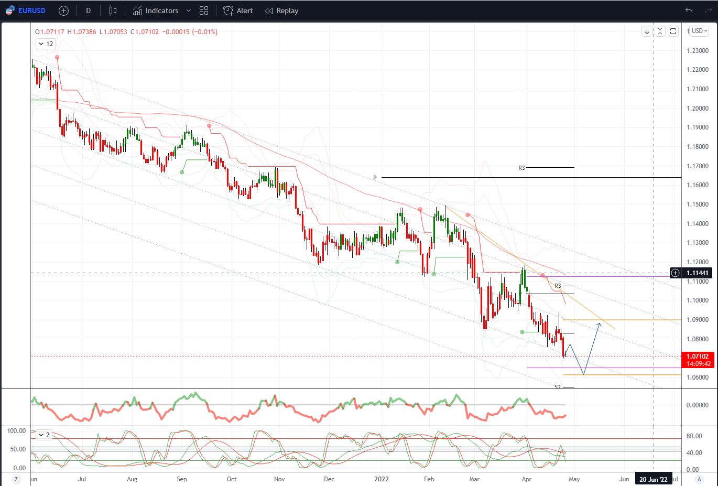The width and height of the screenshot is (718, 486).
Task: Select the upper R3 pivot label near 1.17000
Action: point(521,168)
